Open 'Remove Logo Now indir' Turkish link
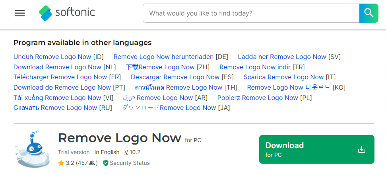 coord(255,67)
